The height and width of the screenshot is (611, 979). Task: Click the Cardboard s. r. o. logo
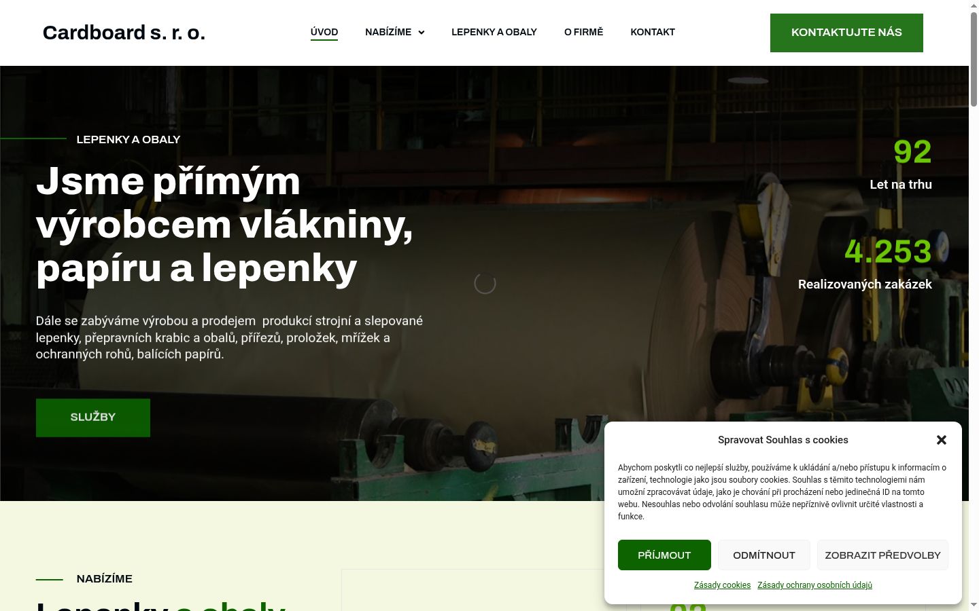(x=124, y=33)
